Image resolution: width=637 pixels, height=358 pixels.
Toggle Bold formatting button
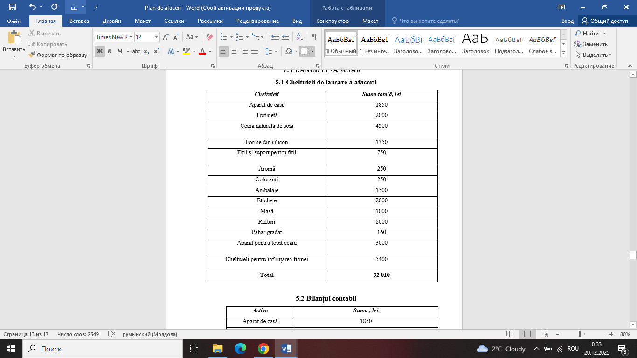pyautogui.click(x=99, y=51)
